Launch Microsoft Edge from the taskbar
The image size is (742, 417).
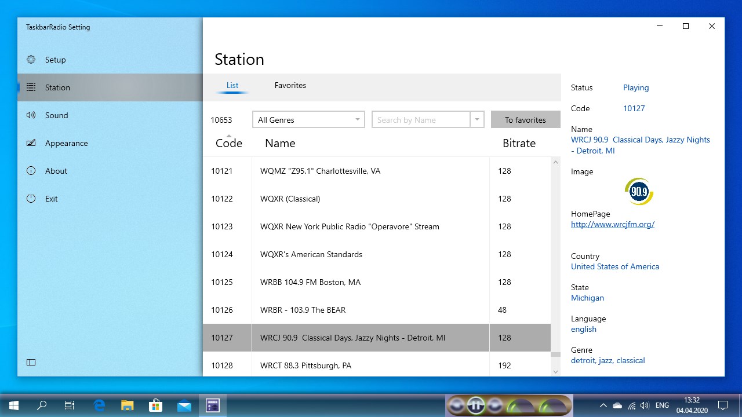(99, 405)
